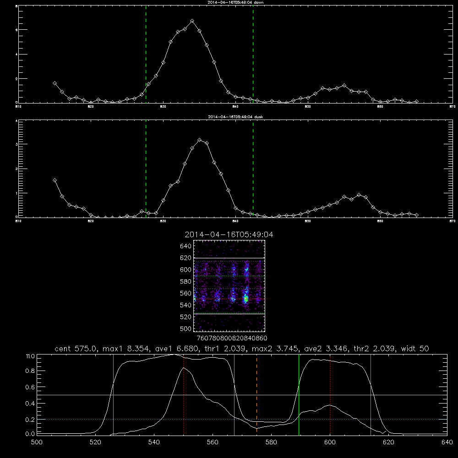Click the x-axis numbers under spectral image
The height and width of the screenshot is (458, 458).
pos(232,338)
